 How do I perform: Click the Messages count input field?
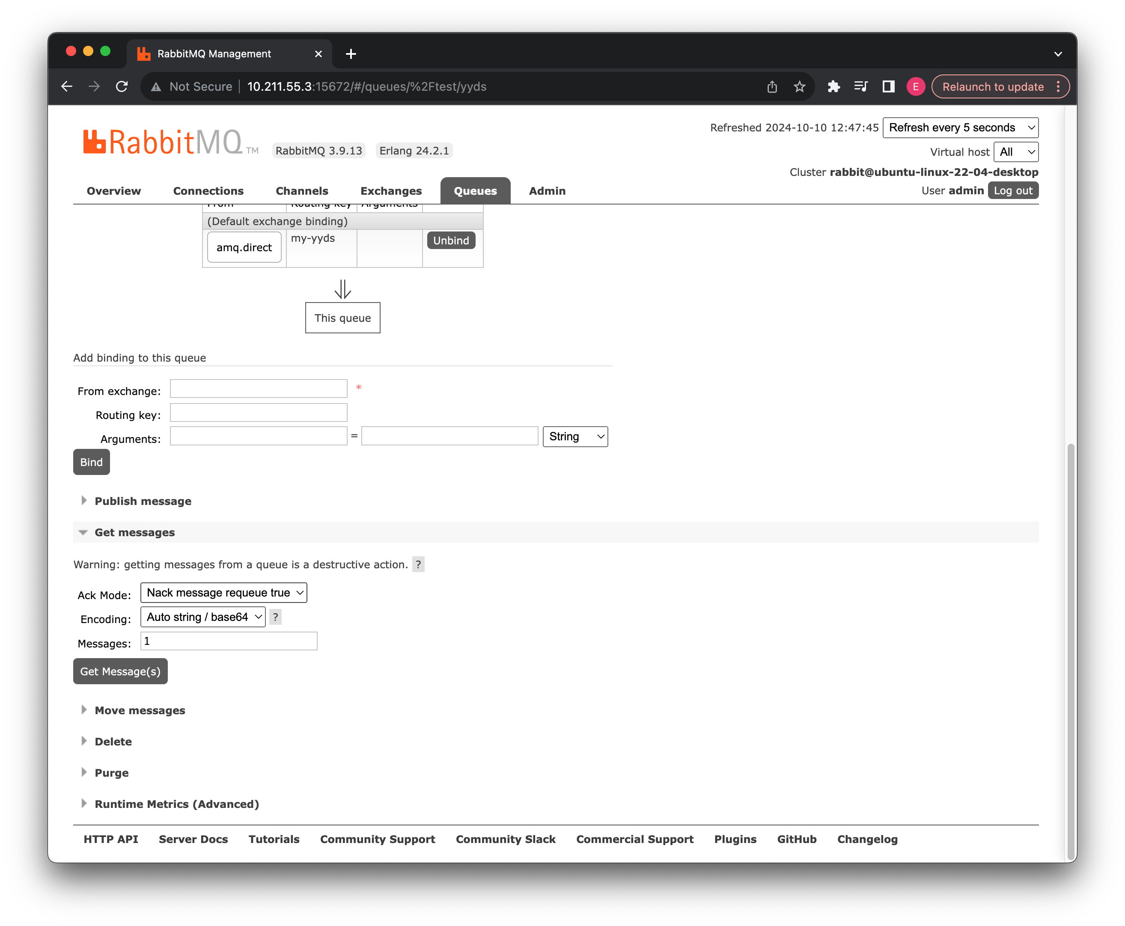pos(229,641)
